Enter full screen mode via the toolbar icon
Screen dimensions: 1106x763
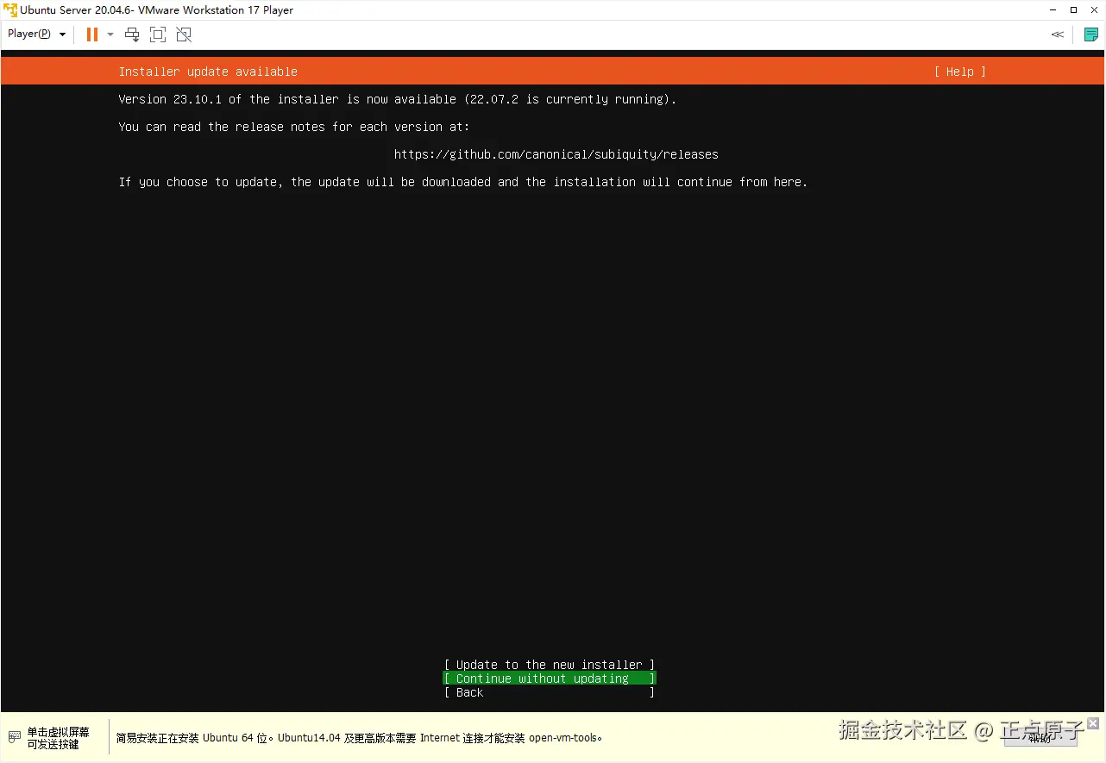click(158, 34)
